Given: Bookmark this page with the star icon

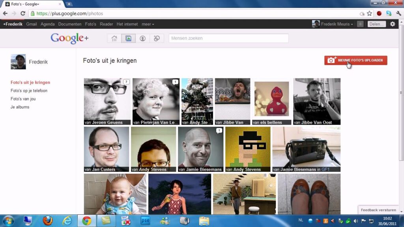Looking at the screenshot, I should pos(369,13).
